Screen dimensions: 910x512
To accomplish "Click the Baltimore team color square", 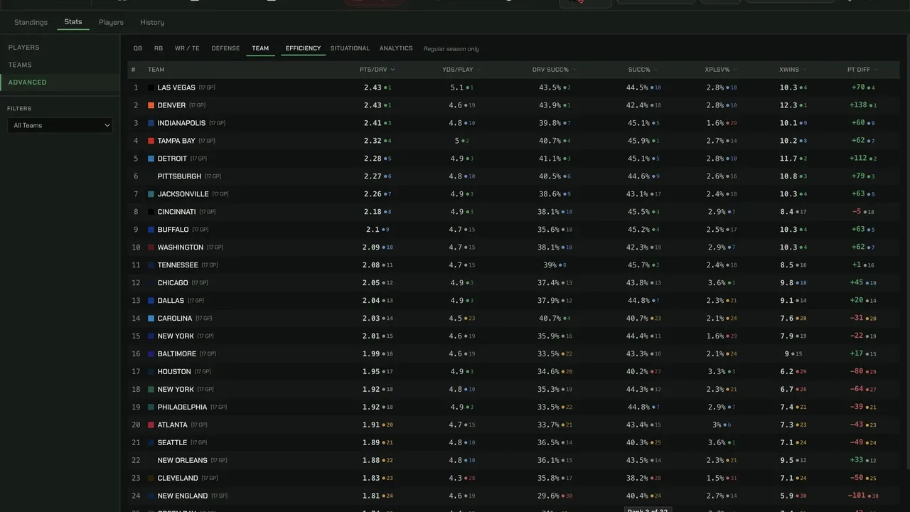I will click(151, 354).
